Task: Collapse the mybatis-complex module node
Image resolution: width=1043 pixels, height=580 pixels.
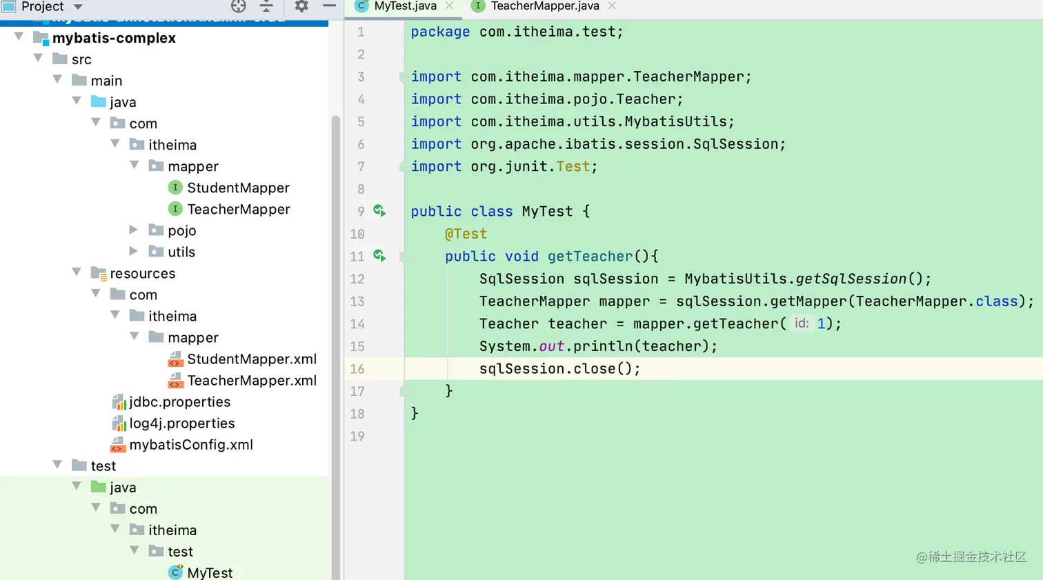Action: [19, 37]
